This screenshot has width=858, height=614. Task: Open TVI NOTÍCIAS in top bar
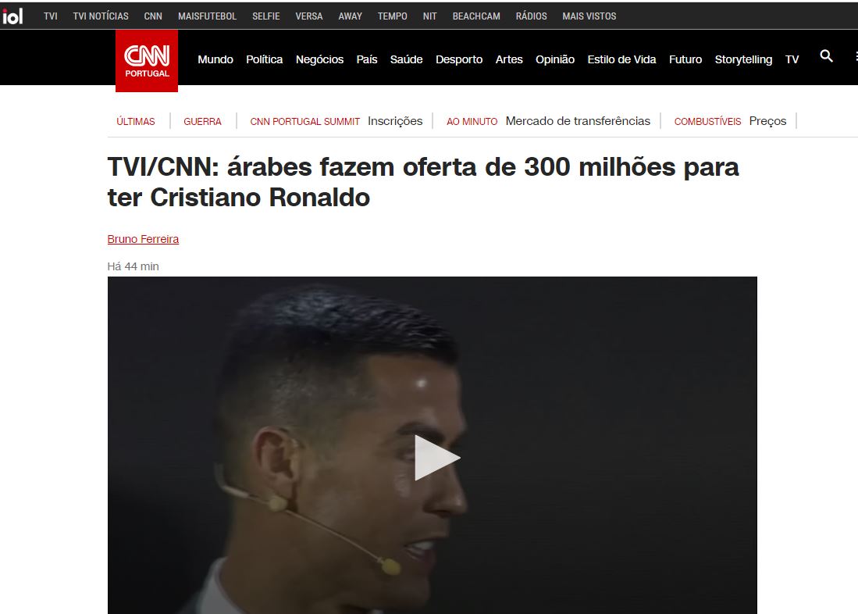tap(101, 16)
